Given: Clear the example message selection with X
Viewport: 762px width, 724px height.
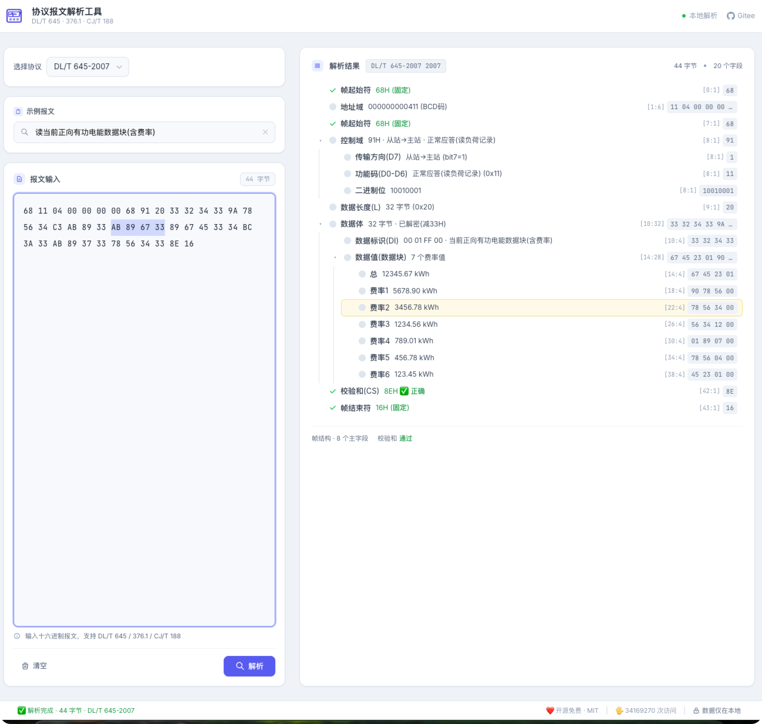Looking at the screenshot, I should (265, 132).
